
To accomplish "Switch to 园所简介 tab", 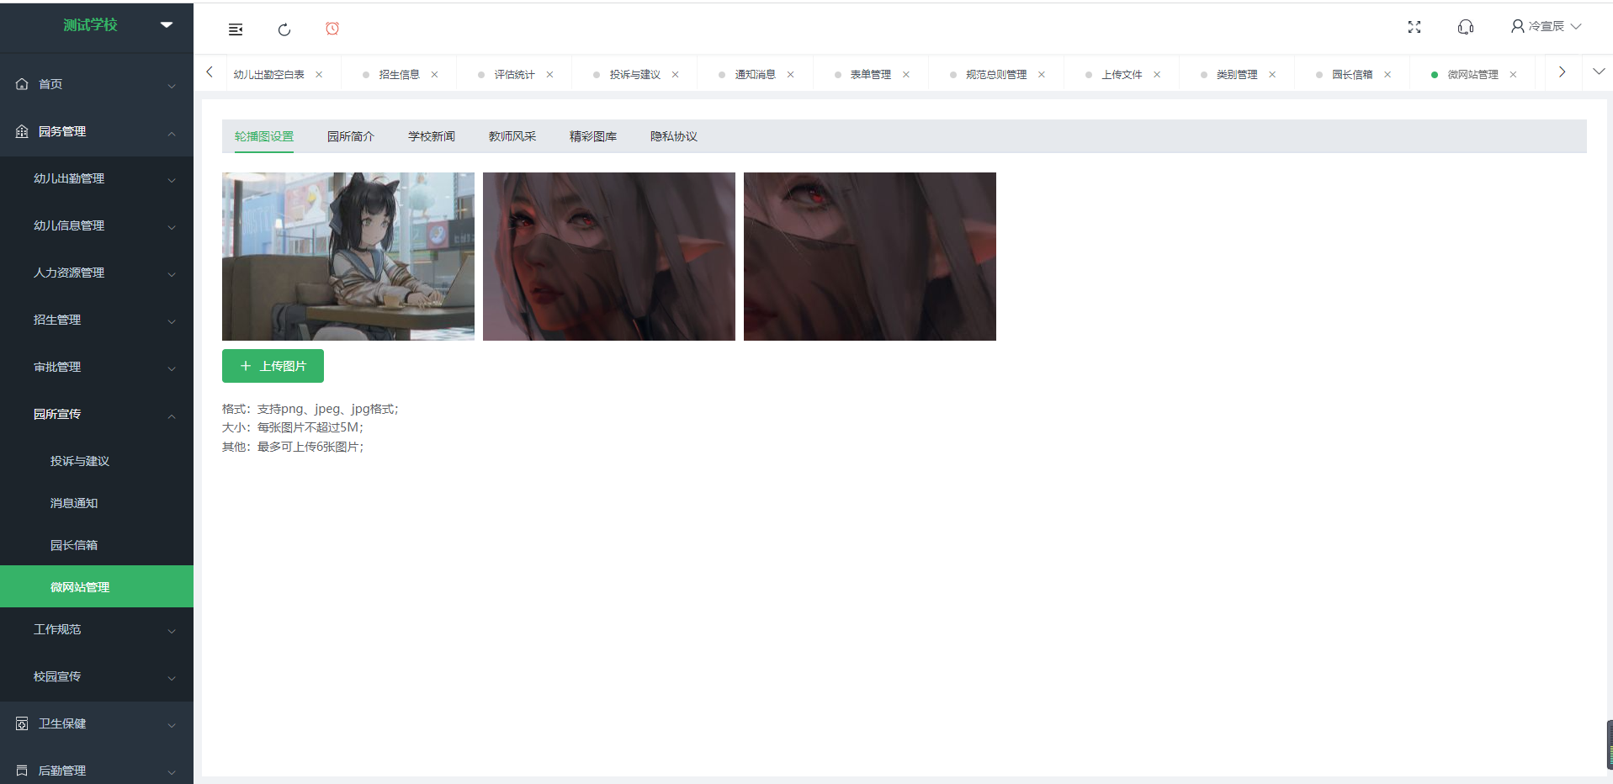I will (351, 136).
